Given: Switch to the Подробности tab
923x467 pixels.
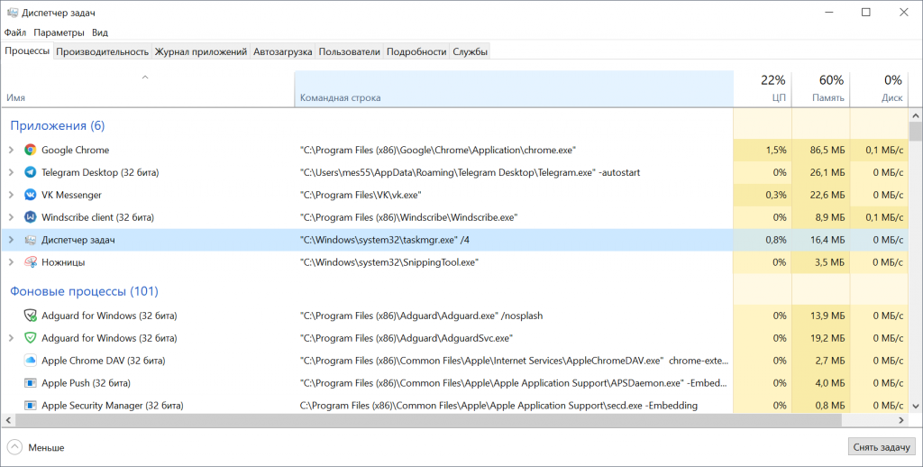Looking at the screenshot, I should (x=416, y=51).
